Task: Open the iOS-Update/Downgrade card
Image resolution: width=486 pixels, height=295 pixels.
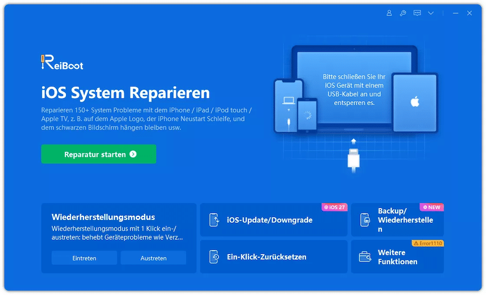Action: [x=274, y=220]
